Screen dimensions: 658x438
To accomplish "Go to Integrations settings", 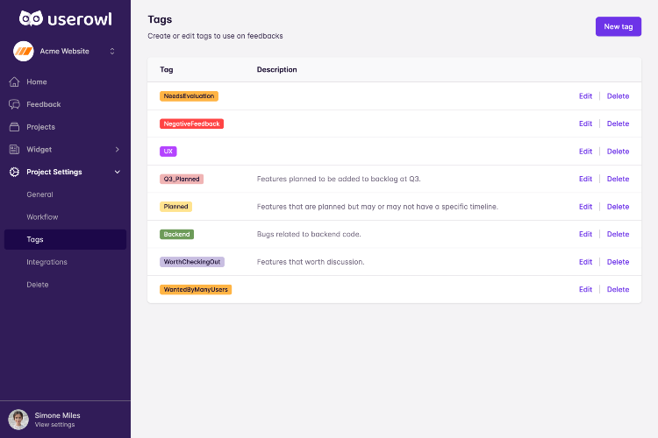I will click(47, 262).
